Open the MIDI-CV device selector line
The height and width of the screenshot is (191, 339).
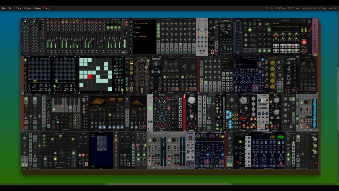coord(227,64)
